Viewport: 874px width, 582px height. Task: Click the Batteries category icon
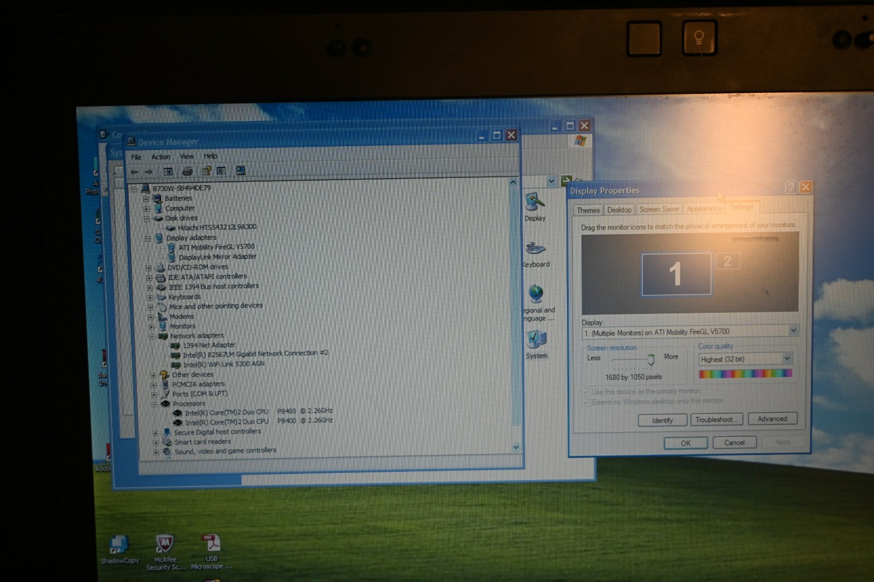coord(158,198)
